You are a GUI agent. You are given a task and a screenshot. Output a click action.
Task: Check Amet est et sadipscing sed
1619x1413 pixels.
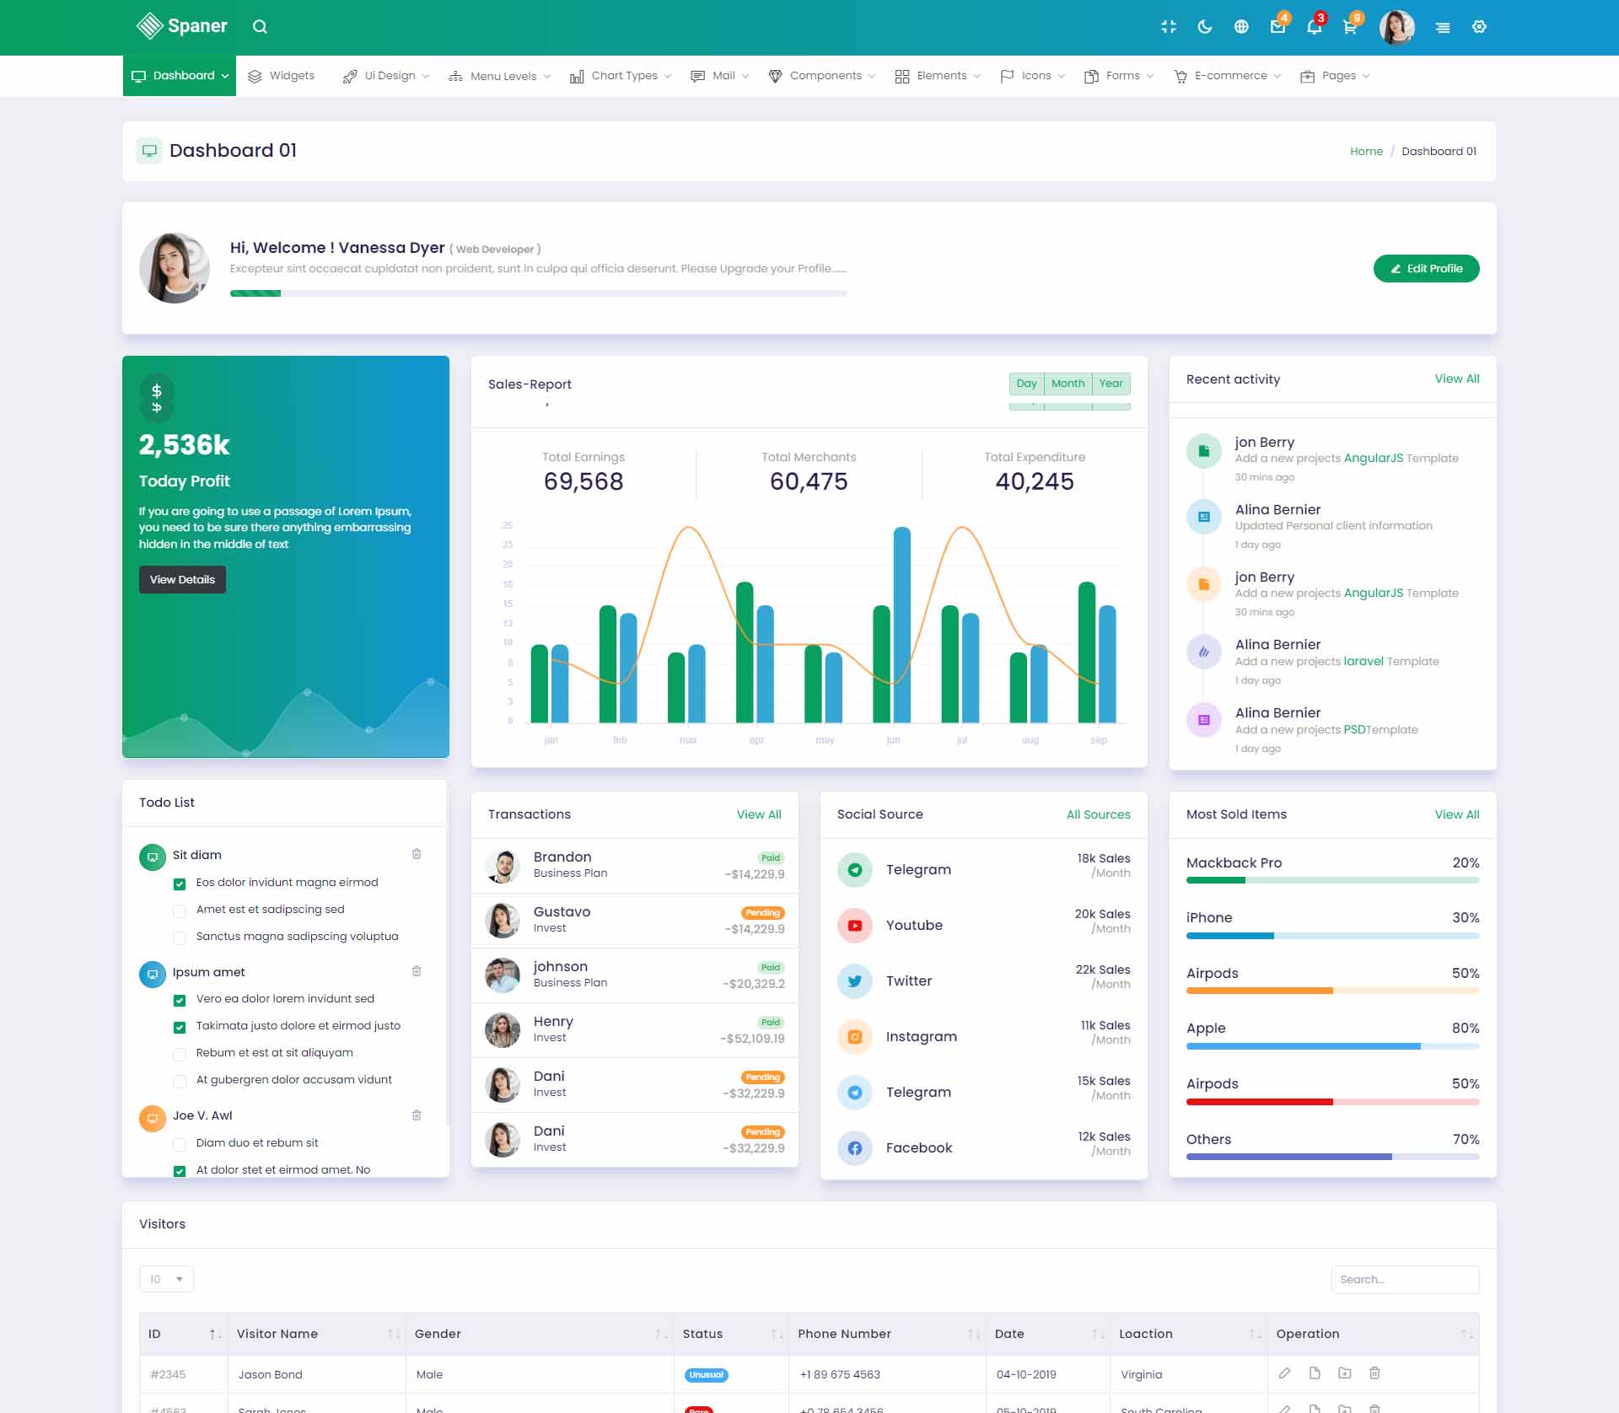click(x=180, y=911)
